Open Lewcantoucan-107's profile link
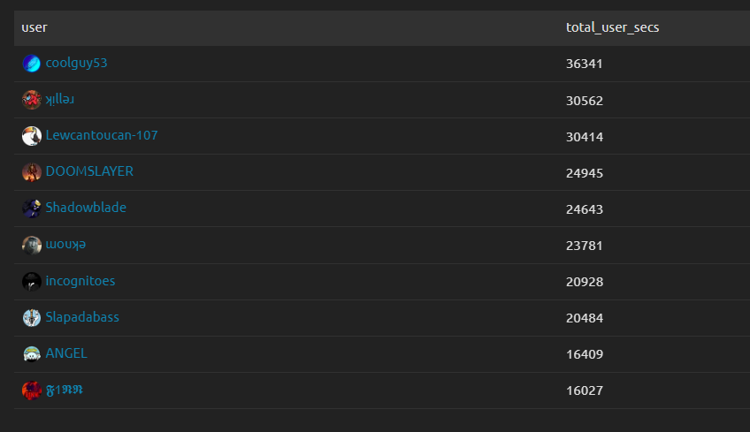750x432 pixels. 102,135
